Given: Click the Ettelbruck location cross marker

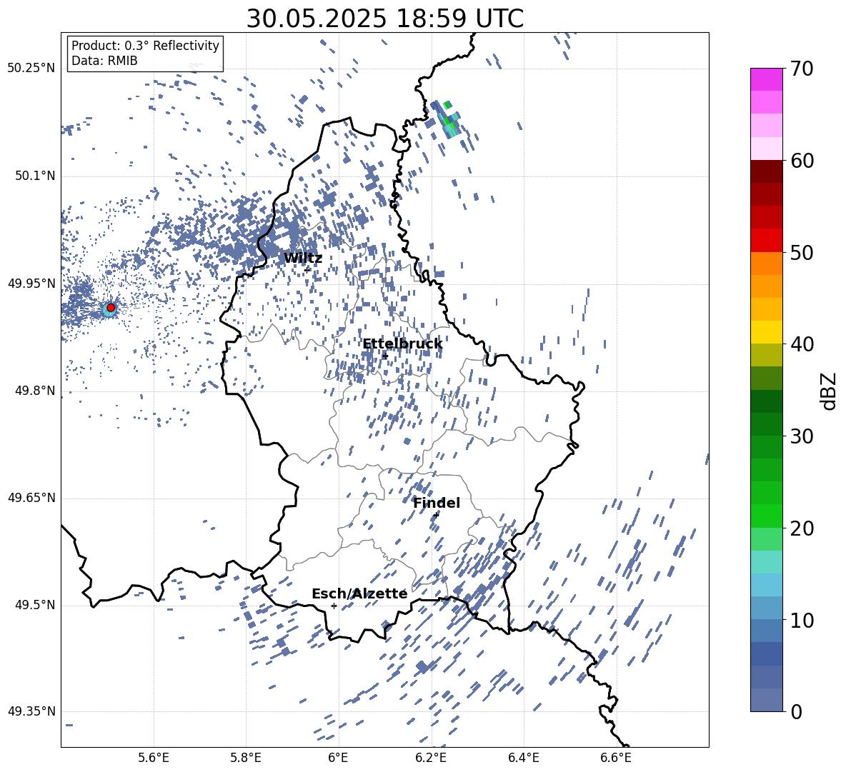Looking at the screenshot, I should (x=385, y=356).
